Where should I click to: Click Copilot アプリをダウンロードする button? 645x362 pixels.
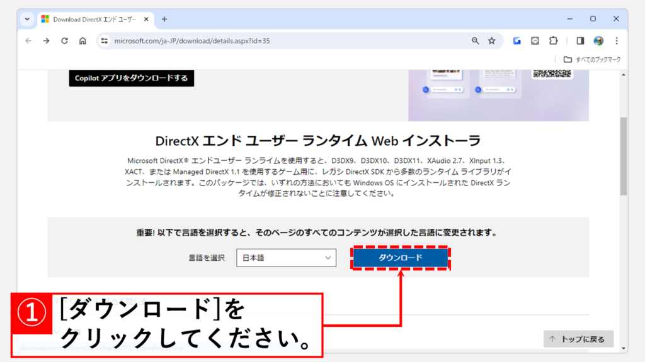132,78
